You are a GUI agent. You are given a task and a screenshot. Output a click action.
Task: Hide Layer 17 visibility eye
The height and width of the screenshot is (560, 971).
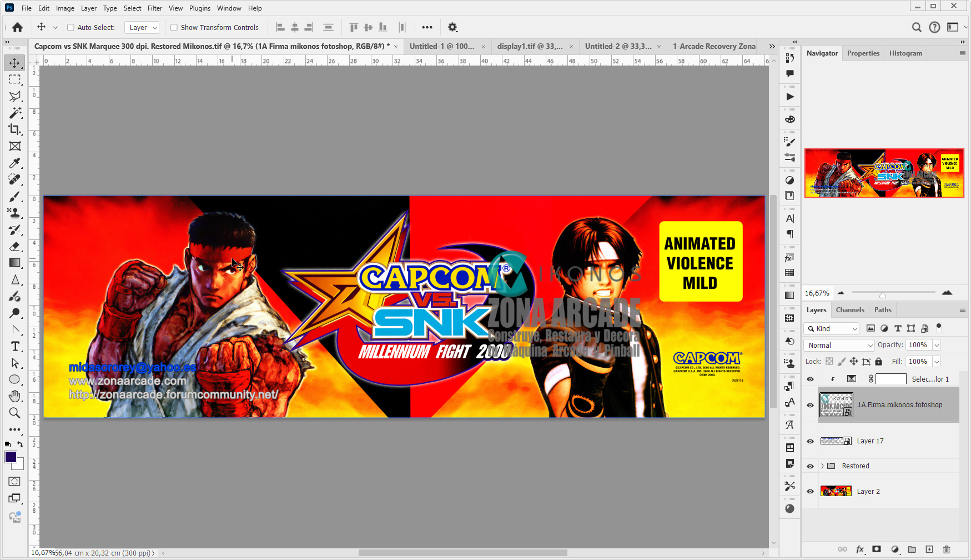pos(810,441)
